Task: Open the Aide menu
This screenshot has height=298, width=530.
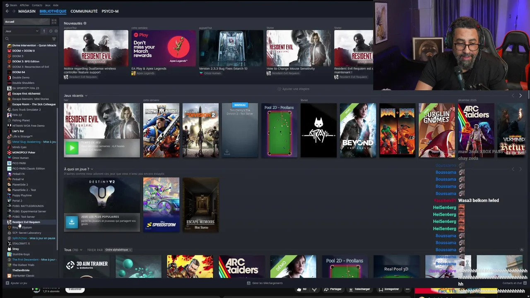Action: click(x=55, y=5)
